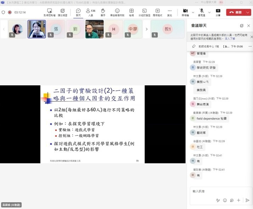Open breakout rooms from the toolbar
The width and height of the screenshot is (253, 209).
pos(144,12)
